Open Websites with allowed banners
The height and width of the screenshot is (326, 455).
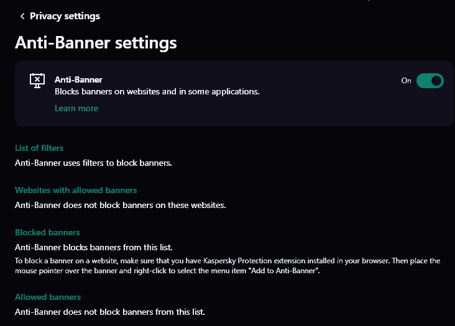tap(76, 190)
